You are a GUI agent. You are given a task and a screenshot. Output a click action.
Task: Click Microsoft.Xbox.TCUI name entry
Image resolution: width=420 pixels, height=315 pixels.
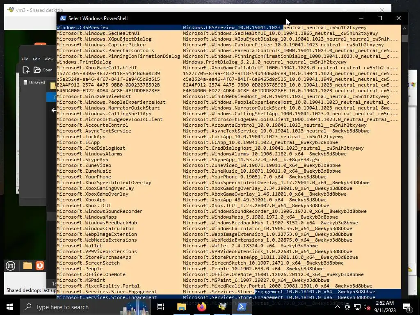[x=84, y=205]
